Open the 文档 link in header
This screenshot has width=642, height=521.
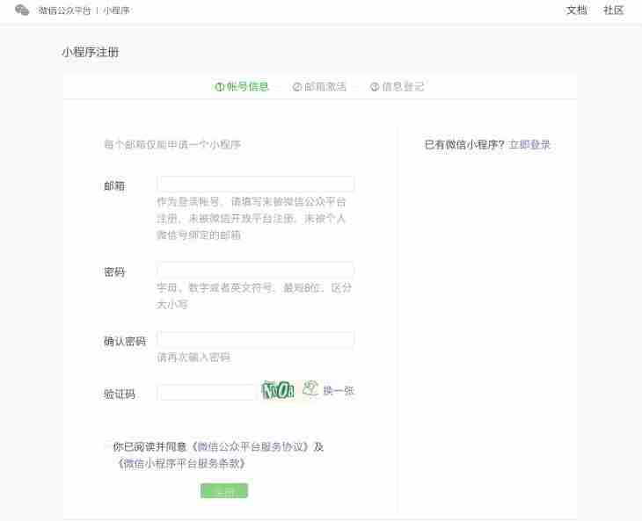(577, 11)
